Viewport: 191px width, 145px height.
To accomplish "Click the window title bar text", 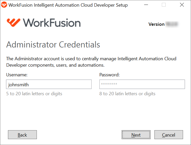I will point(68,5).
